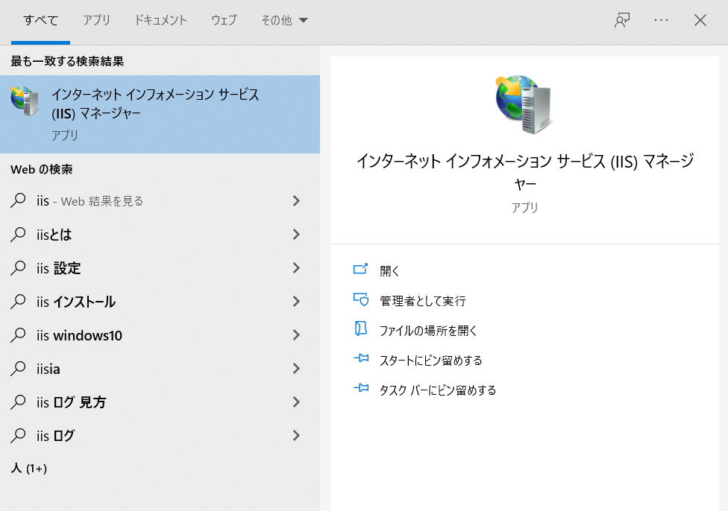Viewport: 728px width, 511px height.
Task: Expand chevron for iis 設定 suggestion
Action: tap(296, 268)
